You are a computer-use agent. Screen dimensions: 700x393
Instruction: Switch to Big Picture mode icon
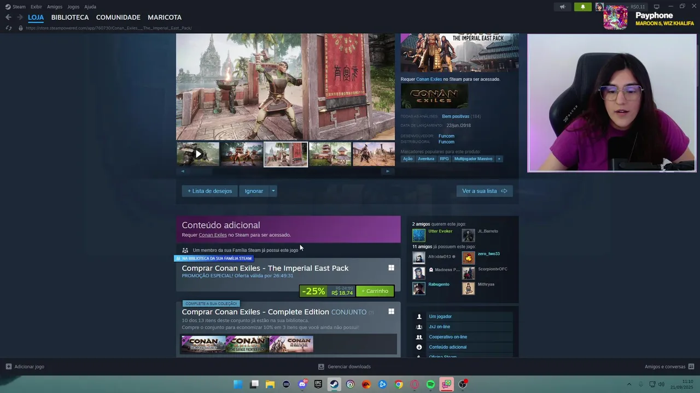click(x=656, y=7)
